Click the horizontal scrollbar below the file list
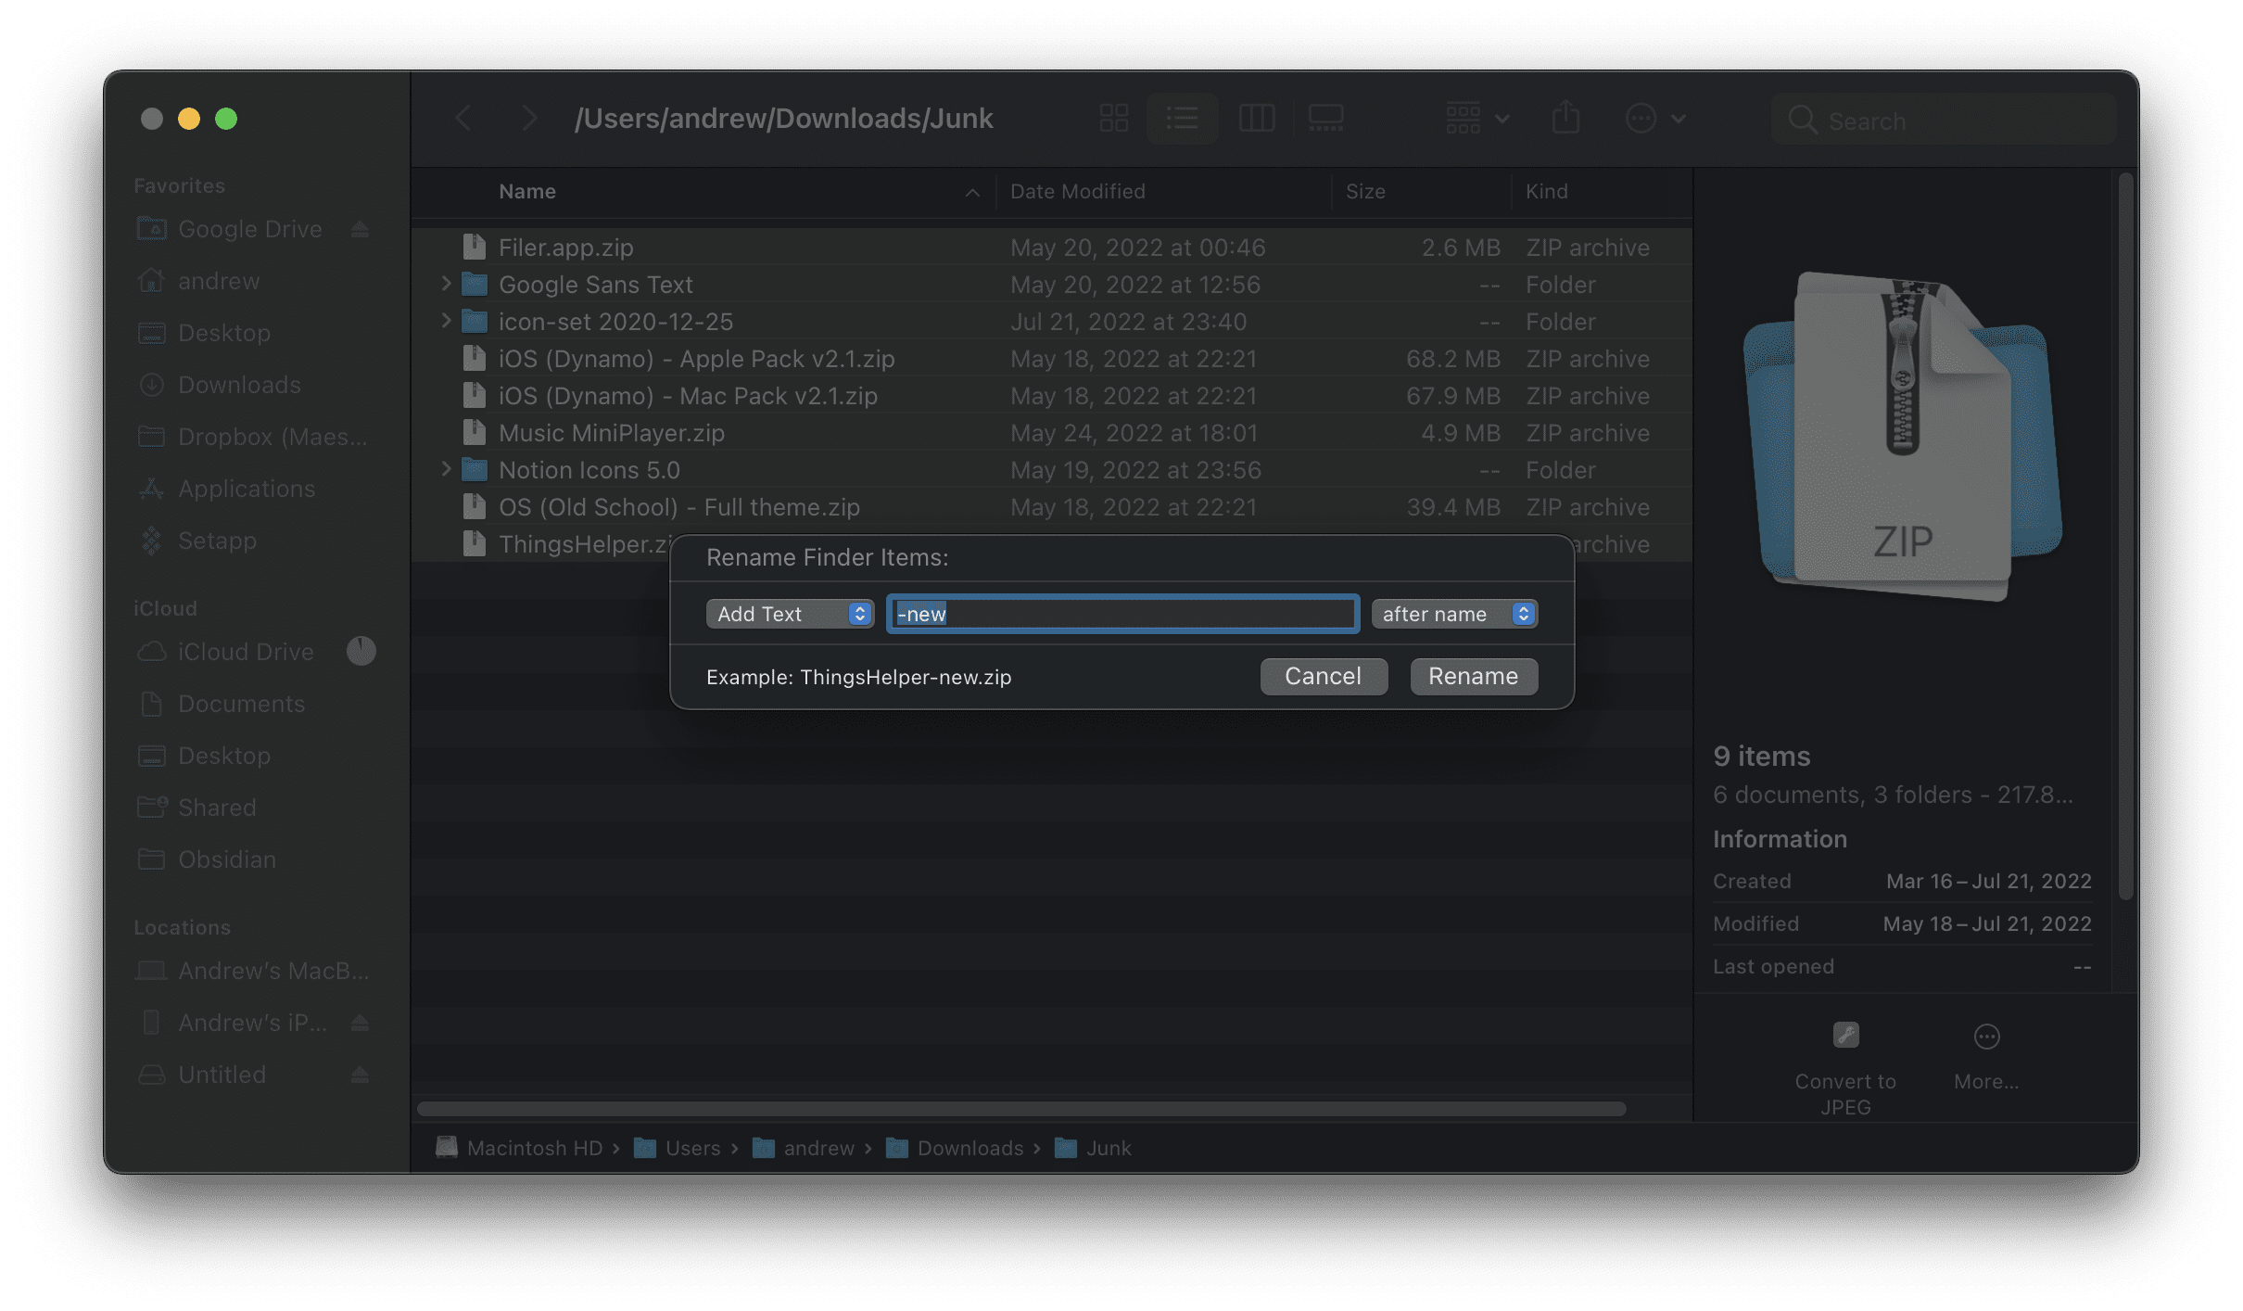The width and height of the screenshot is (2243, 1311). tap(1021, 1109)
